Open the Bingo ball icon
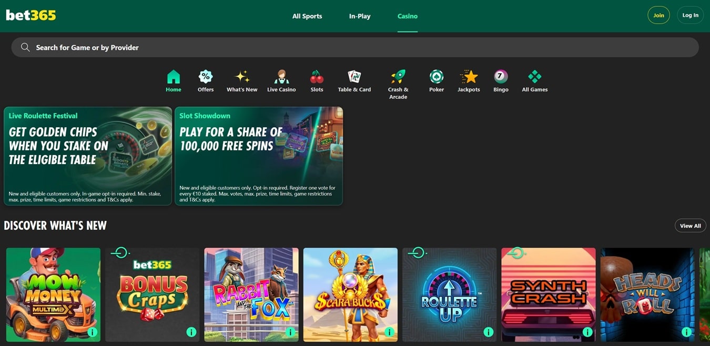 pos(501,77)
